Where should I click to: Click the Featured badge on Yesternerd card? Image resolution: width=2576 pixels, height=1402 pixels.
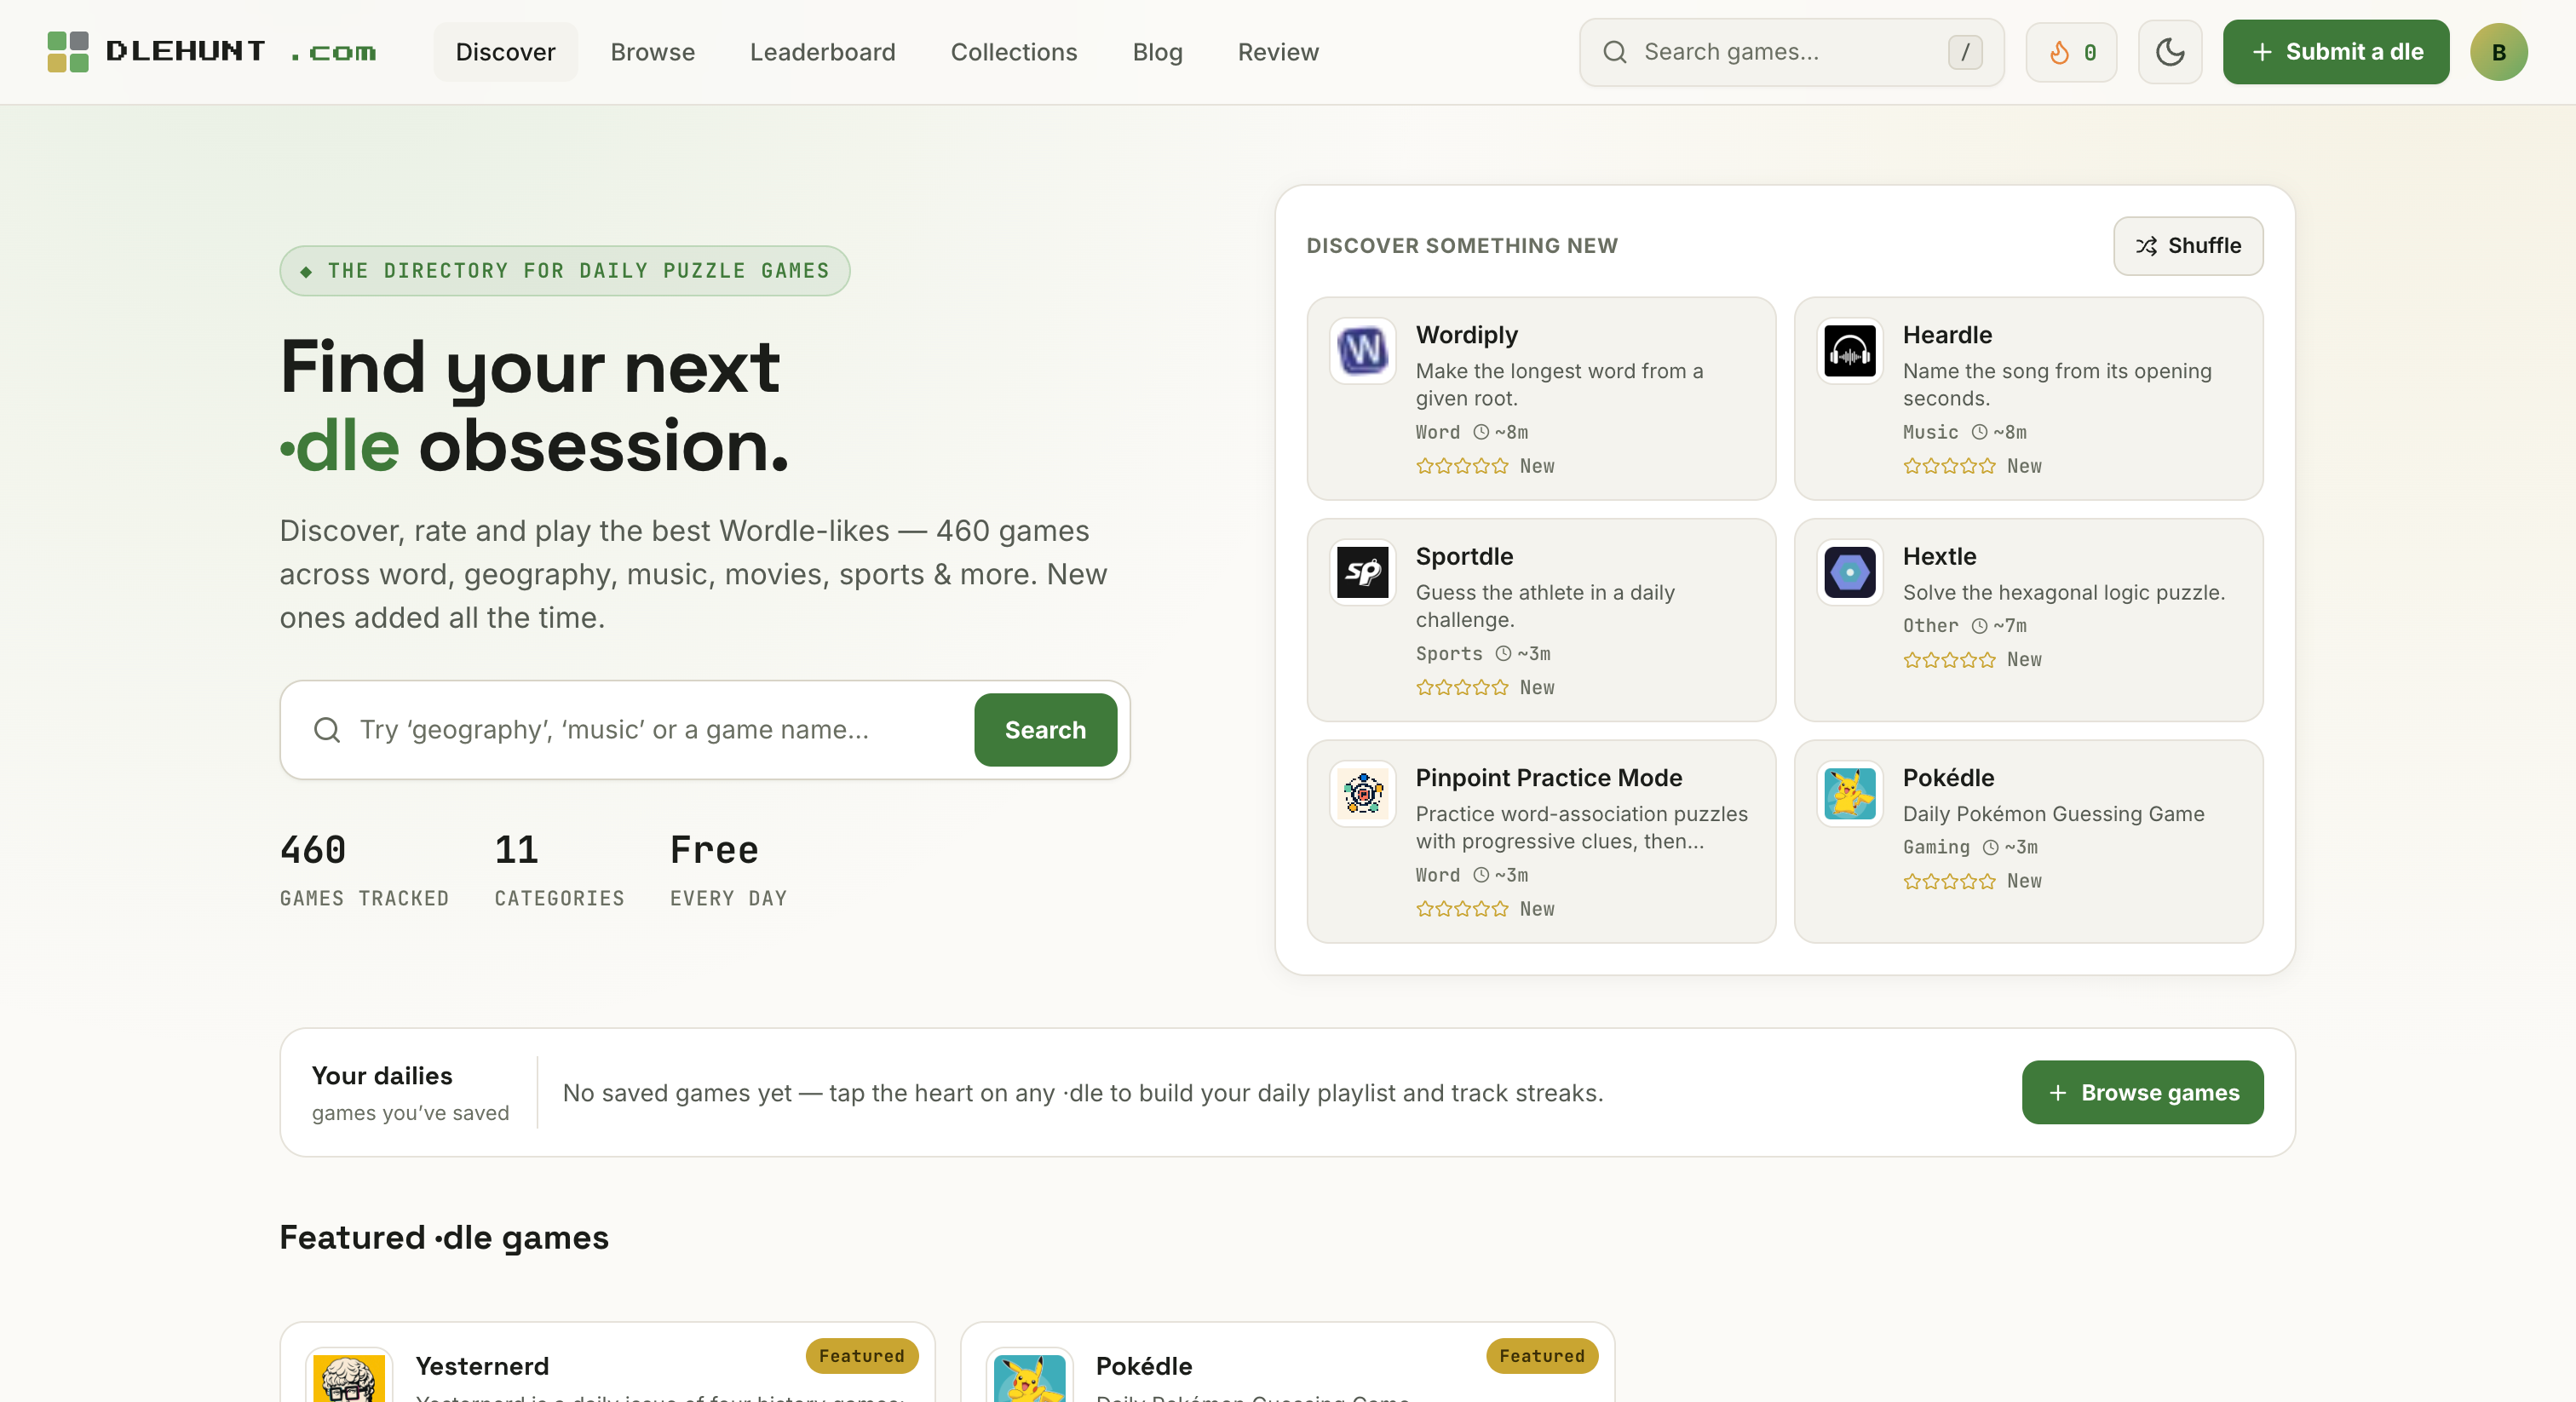[x=861, y=1356]
